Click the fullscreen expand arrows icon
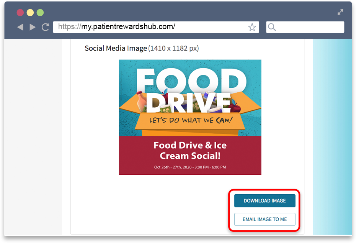The height and width of the screenshot is (243, 356). click(x=340, y=12)
